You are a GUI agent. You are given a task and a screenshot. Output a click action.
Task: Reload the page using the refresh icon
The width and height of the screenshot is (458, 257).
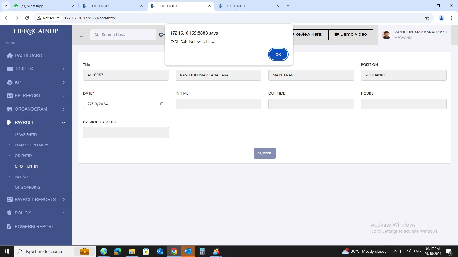(27, 18)
